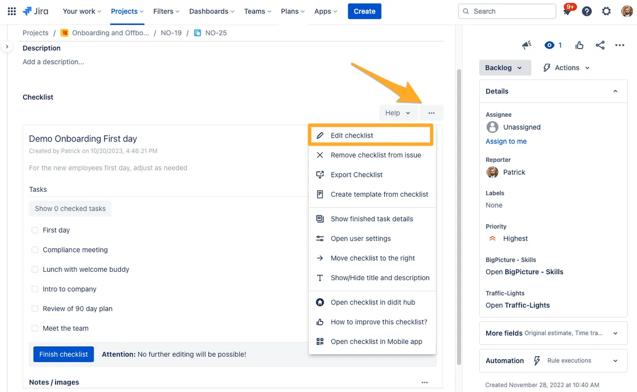Choose Move checklist to the right
Screen dimensions: 637x392
click(372, 258)
